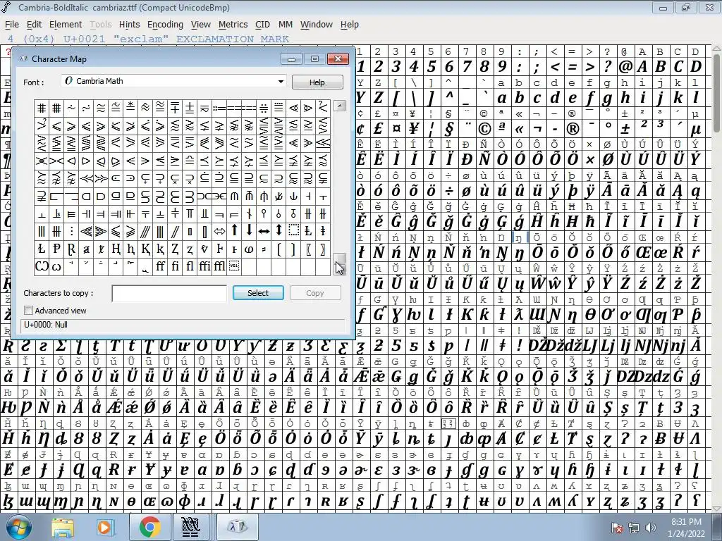Open the Font dropdown showing Cambria Math
Viewport: 722px width, 541px height.
tap(173, 81)
